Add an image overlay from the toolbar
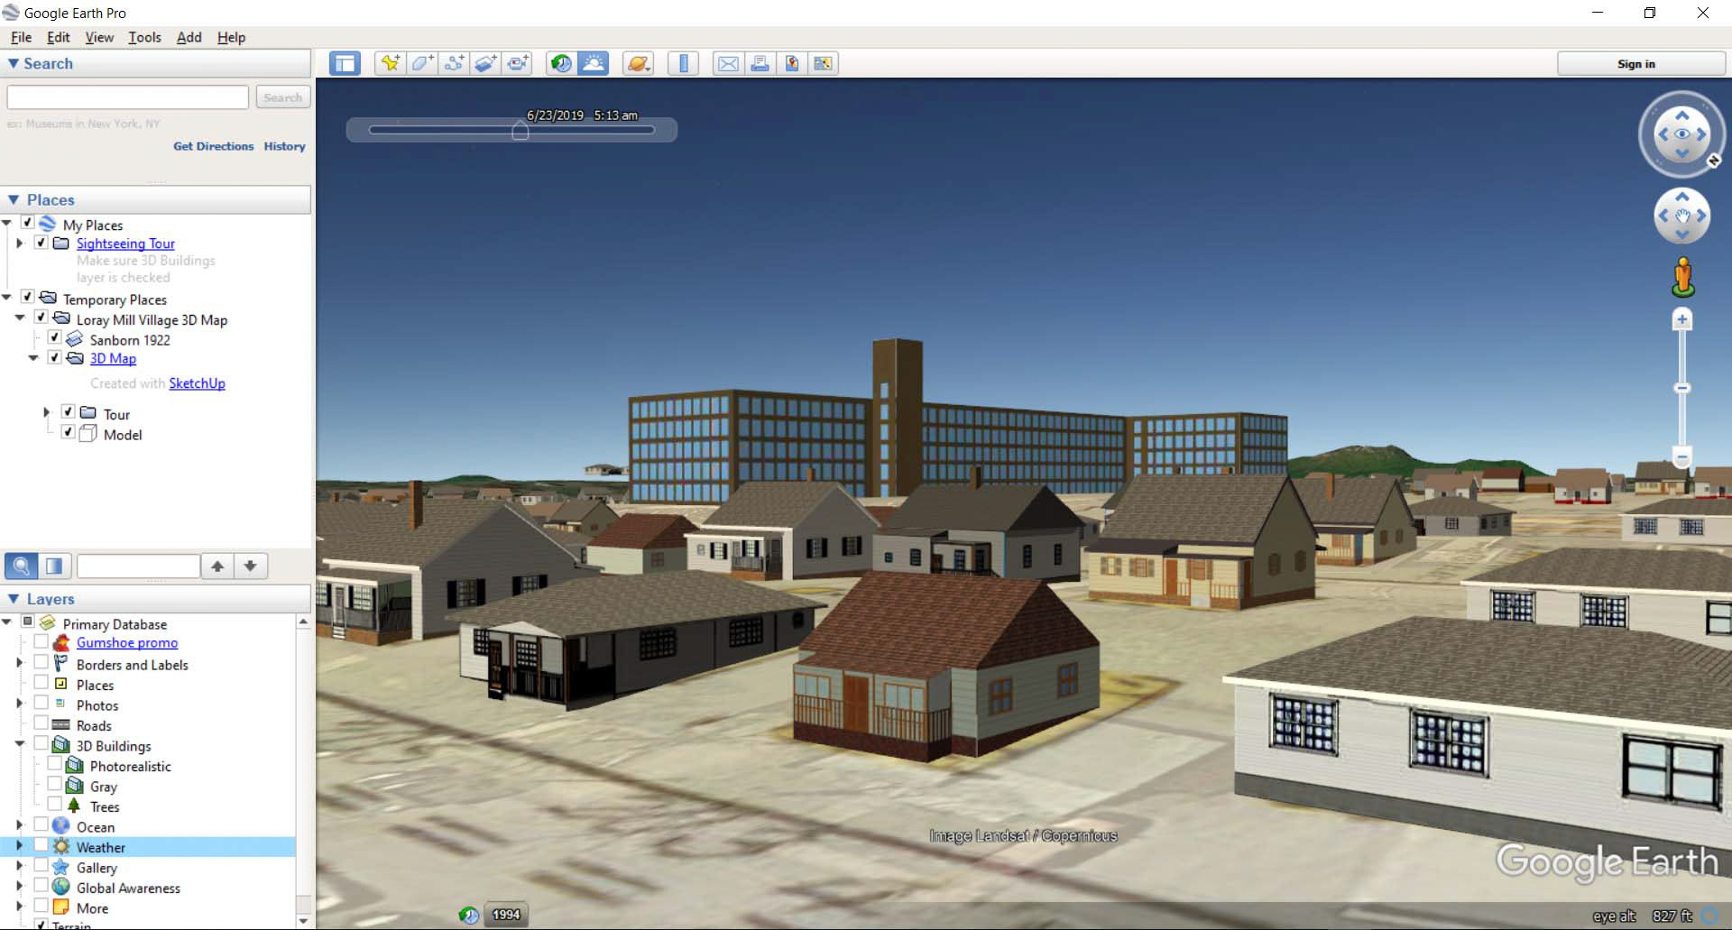Viewport: 1732px width, 930px height. (485, 63)
